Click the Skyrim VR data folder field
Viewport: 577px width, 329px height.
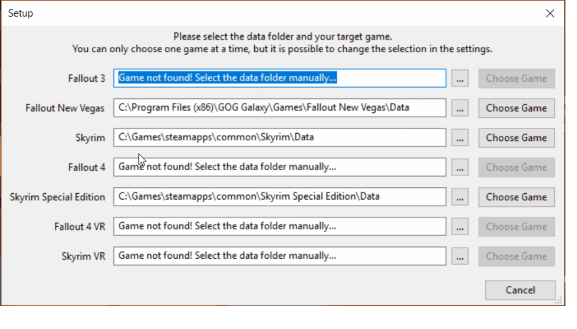tap(280, 256)
